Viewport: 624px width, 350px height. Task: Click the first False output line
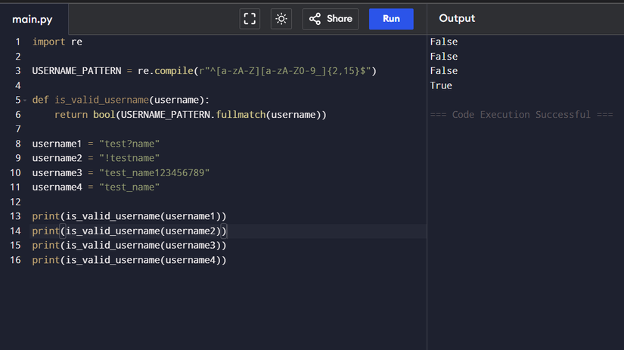(443, 42)
